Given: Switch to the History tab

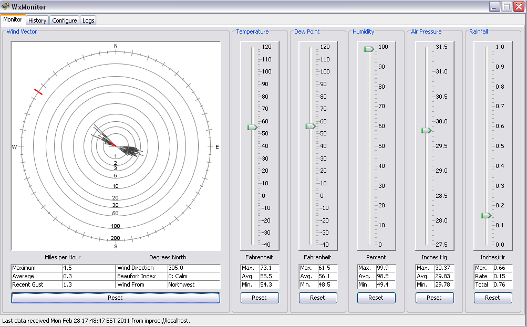Looking at the screenshot, I should (37, 20).
